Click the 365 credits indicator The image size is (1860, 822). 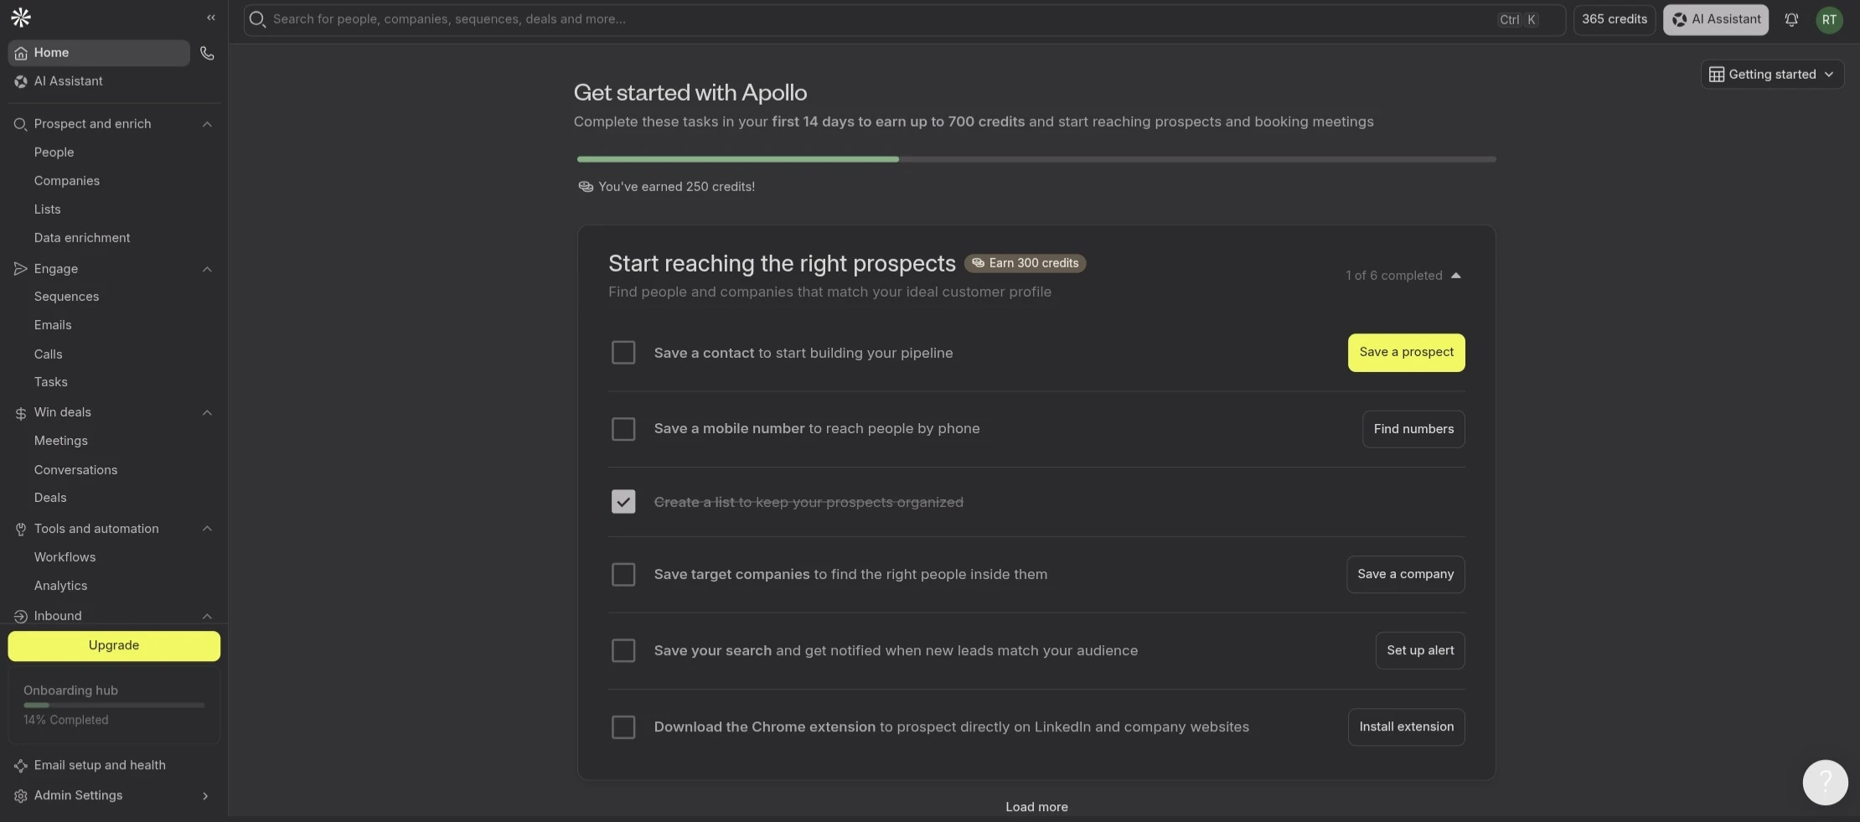pyautogui.click(x=1614, y=19)
